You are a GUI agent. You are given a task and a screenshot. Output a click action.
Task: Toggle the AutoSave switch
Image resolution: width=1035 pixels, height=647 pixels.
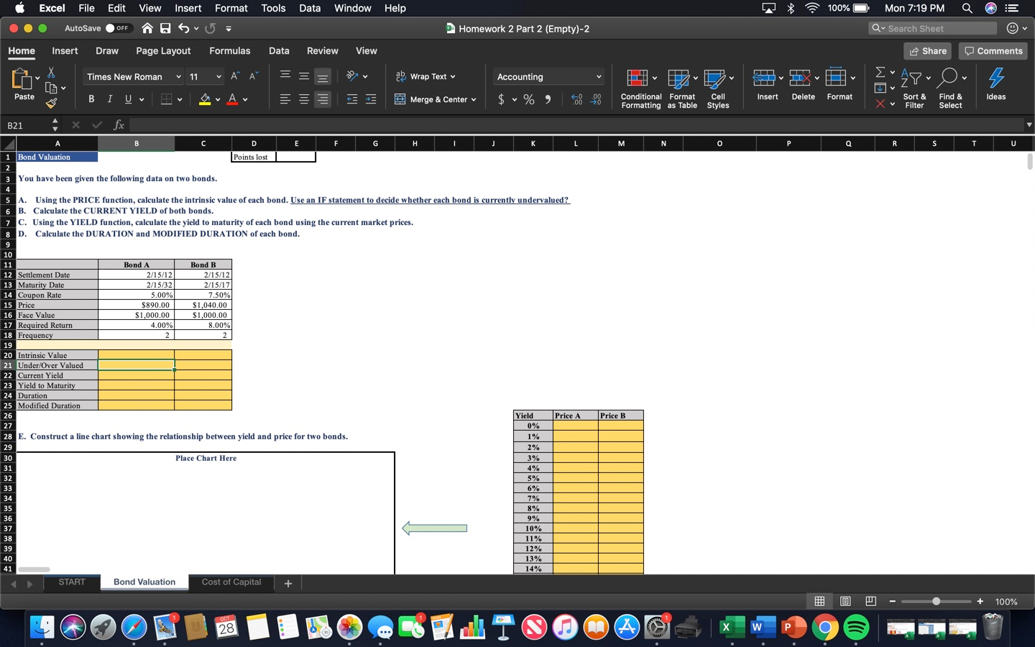tap(119, 28)
